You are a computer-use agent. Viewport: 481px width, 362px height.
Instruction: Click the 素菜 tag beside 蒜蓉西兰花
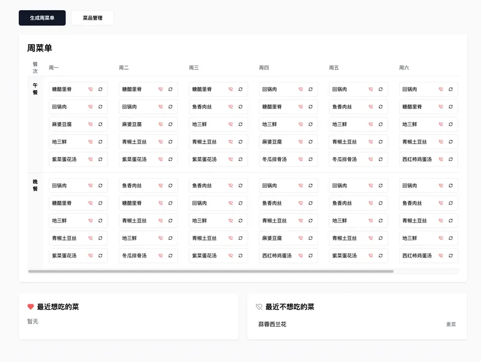click(450, 324)
